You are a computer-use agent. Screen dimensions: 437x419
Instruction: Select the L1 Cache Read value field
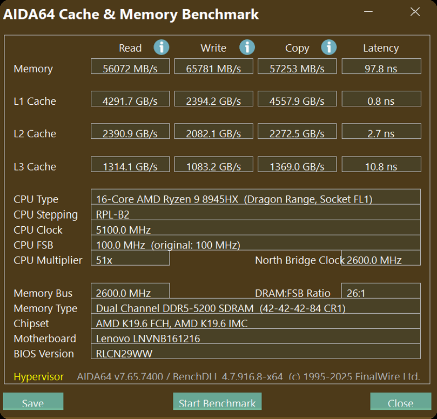(130, 99)
